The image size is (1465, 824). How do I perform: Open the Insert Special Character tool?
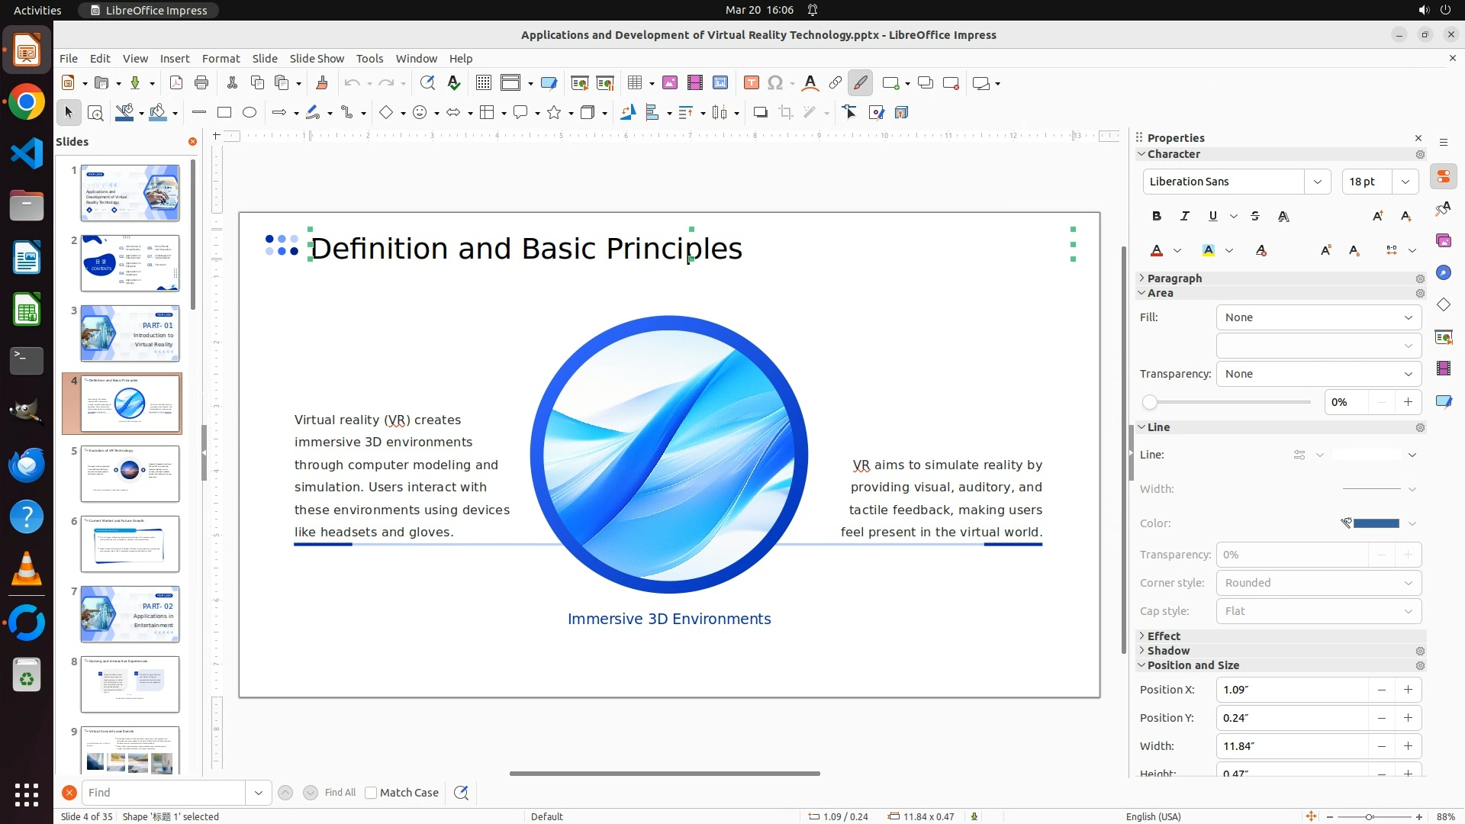point(775,83)
